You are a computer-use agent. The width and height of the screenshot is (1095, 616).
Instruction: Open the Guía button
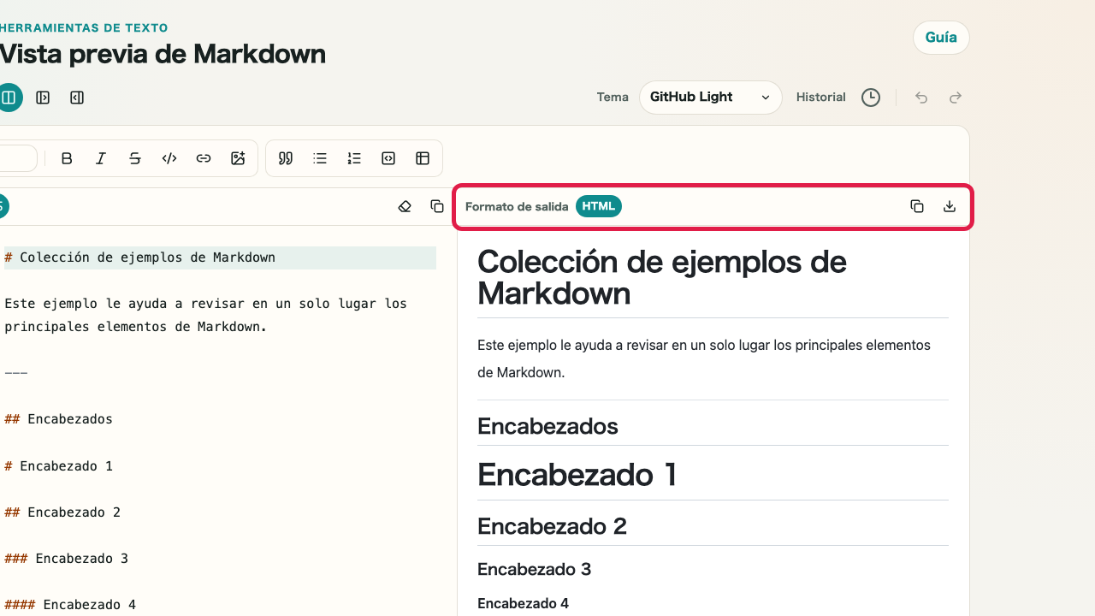941,38
